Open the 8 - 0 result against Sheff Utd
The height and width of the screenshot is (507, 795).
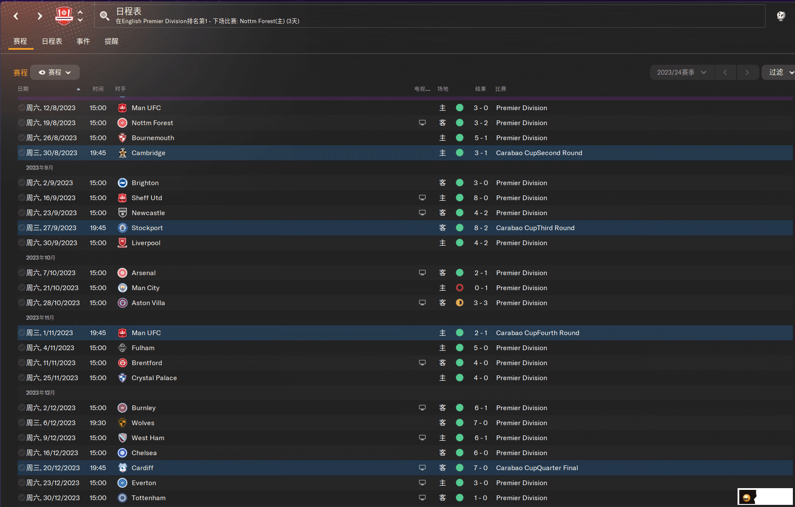click(481, 198)
